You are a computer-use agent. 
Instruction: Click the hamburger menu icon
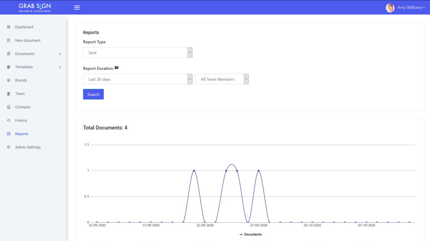pos(77,7)
